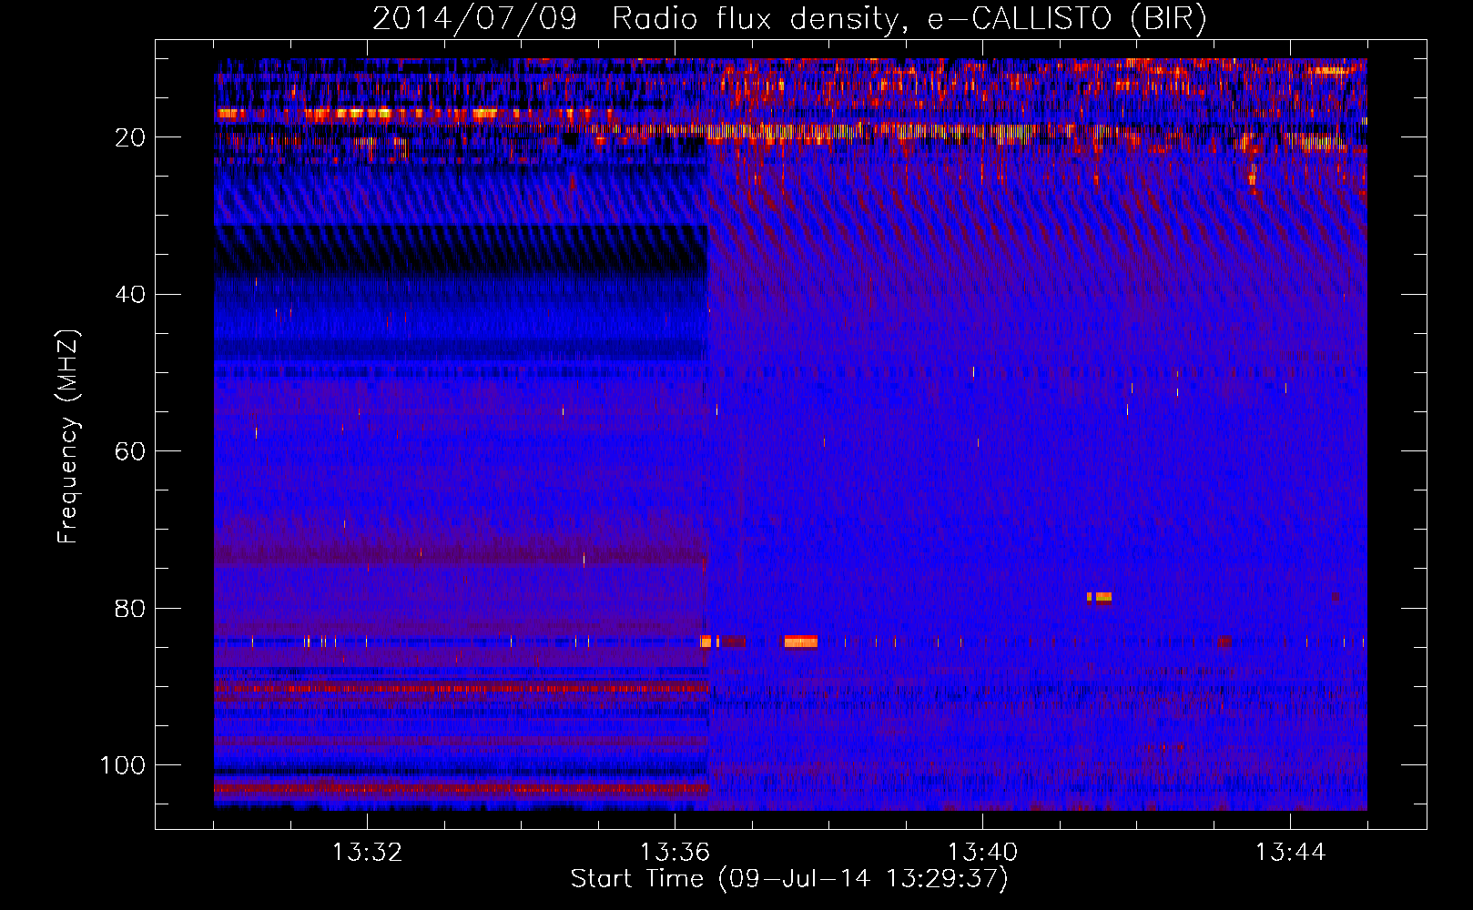Click the 13:36 time tick label
The image size is (1473, 910).
coord(675,853)
